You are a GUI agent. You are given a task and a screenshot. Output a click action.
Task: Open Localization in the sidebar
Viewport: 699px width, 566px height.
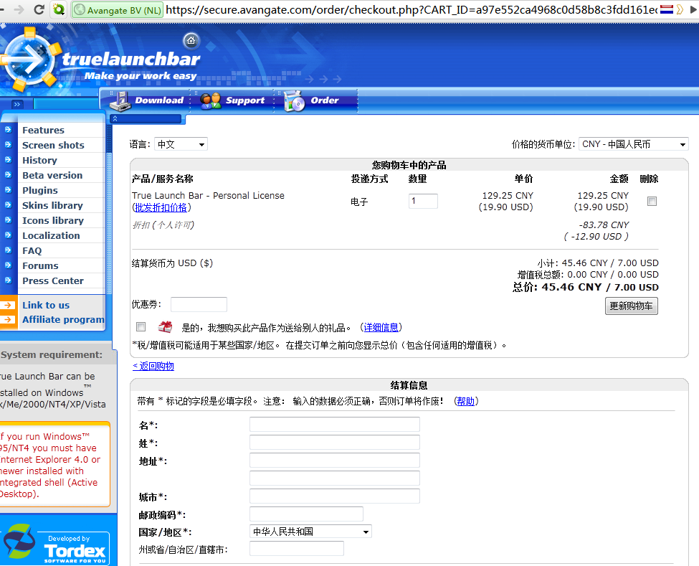pos(51,235)
